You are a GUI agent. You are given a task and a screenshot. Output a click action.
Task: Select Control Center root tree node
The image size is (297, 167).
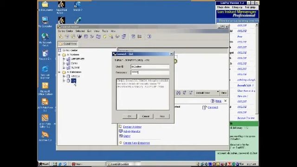point(70,50)
